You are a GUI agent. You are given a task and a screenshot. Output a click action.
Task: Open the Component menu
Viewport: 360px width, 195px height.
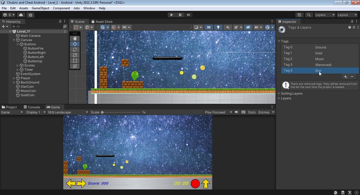61,8
